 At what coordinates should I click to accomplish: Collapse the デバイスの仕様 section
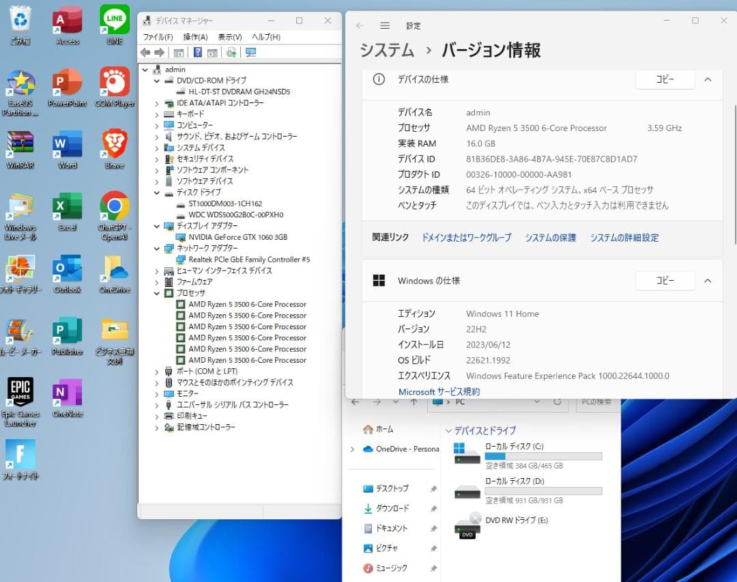[x=708, y=79]
